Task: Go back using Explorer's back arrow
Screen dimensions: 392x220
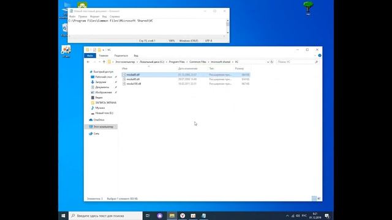Action: click(x=88, y=62)
